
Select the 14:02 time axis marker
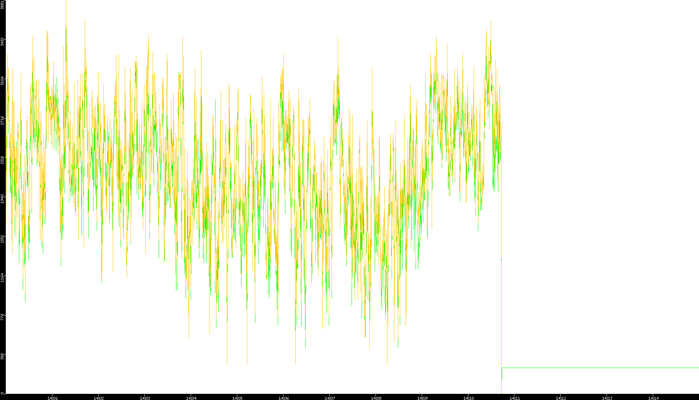click(x=99, y=398)
